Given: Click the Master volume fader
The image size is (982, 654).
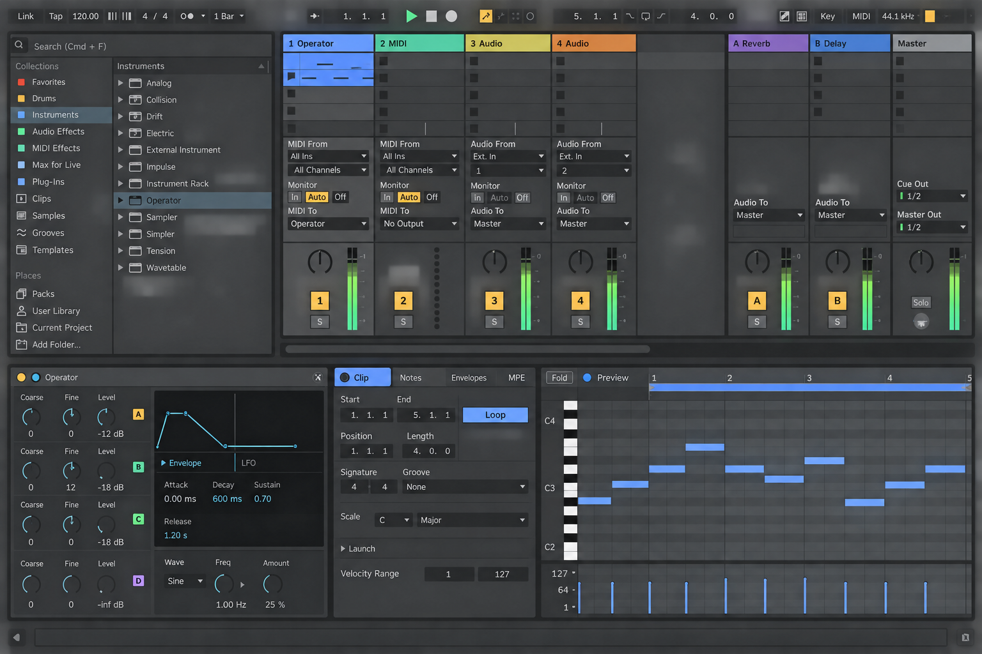Looking at the screenshot, I should [x=954, y=289].
